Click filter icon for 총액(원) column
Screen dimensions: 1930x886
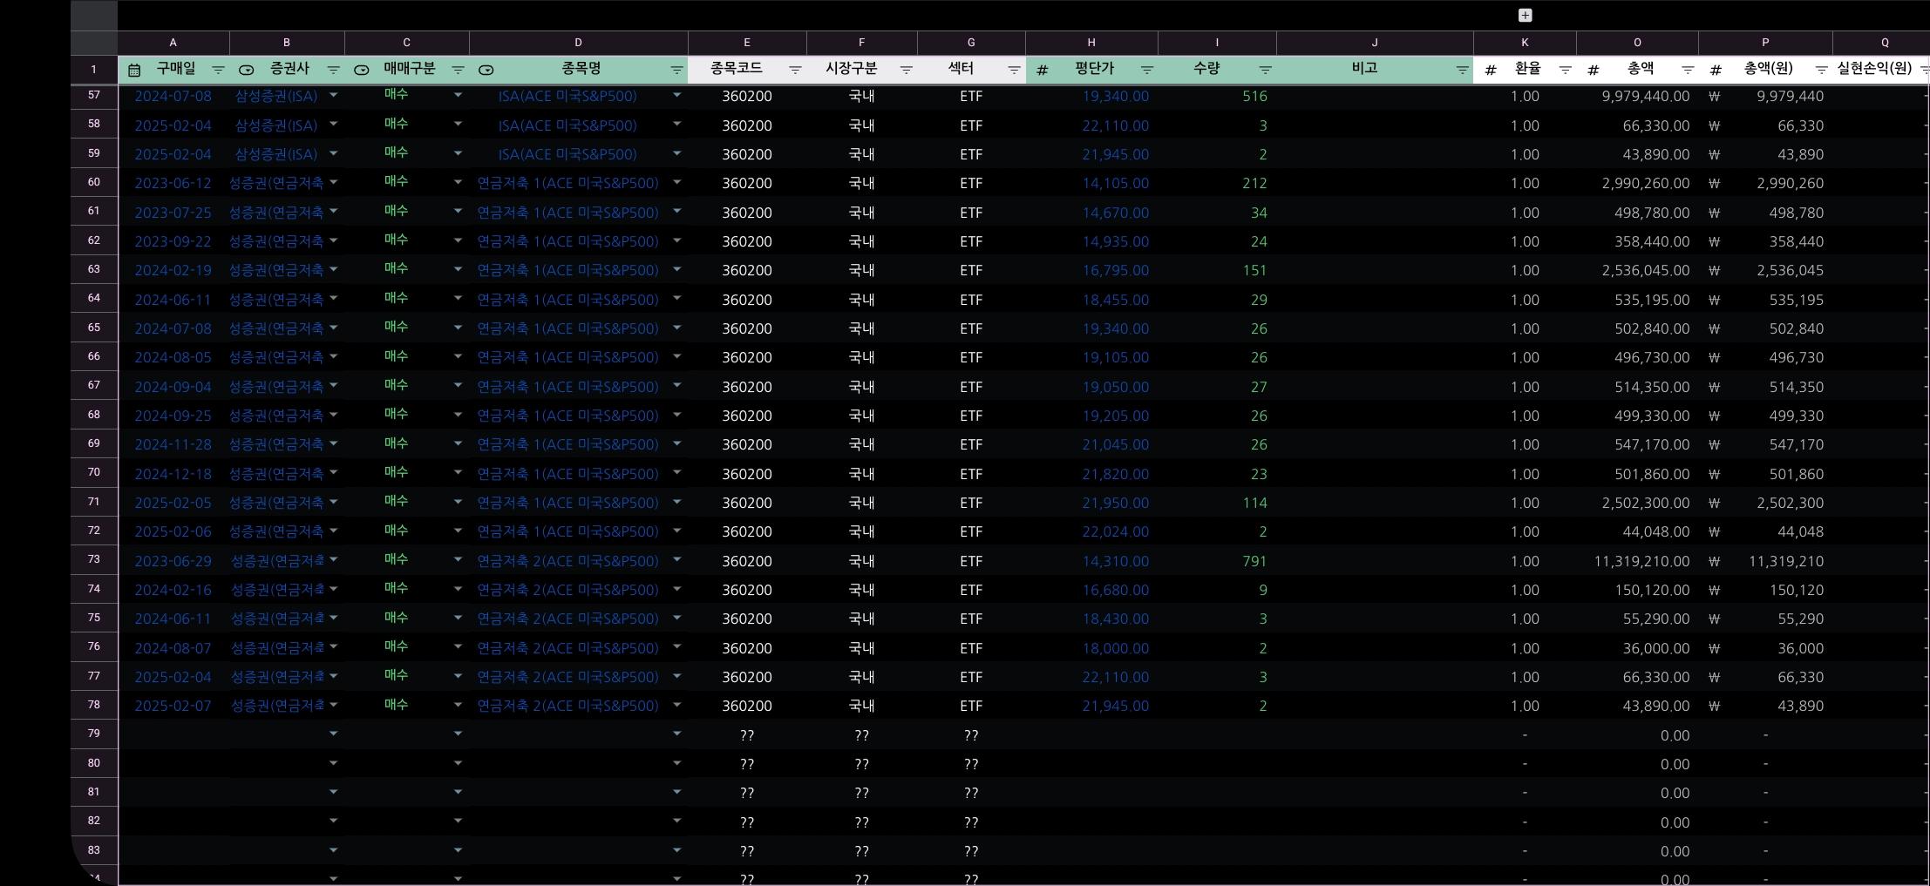point(1821,70)
